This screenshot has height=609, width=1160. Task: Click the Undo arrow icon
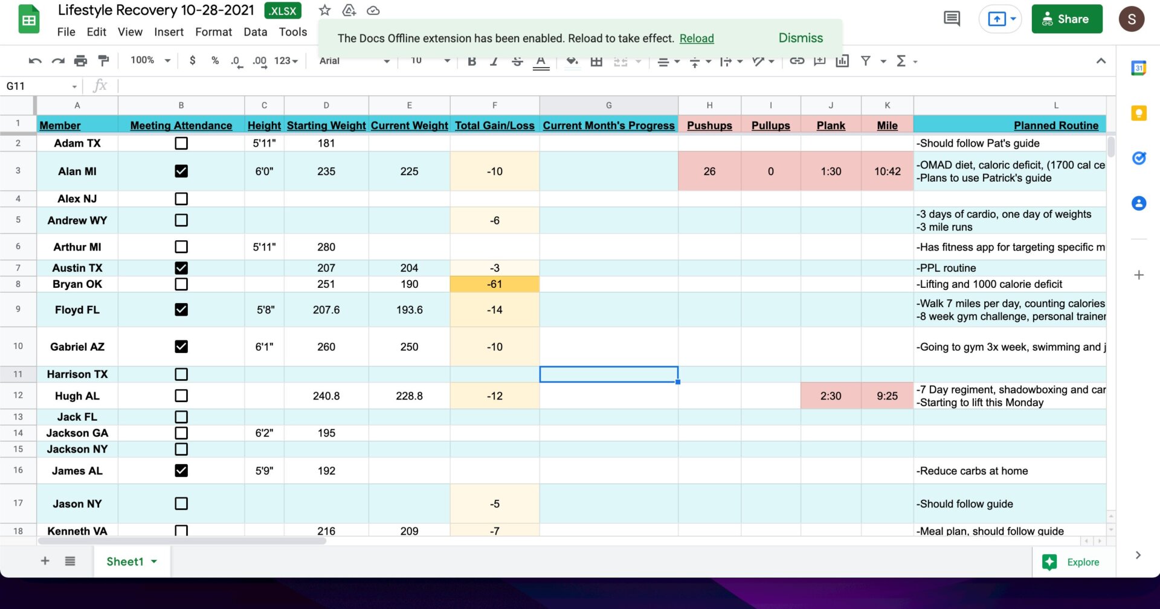(x=35, y=61)
